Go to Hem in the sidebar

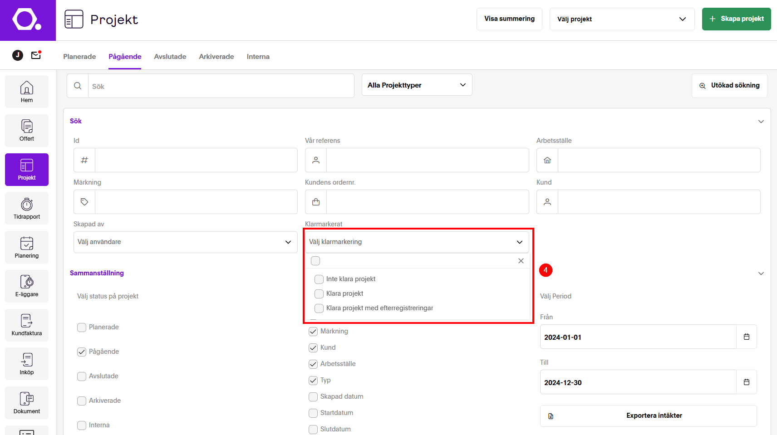(27, 92)
